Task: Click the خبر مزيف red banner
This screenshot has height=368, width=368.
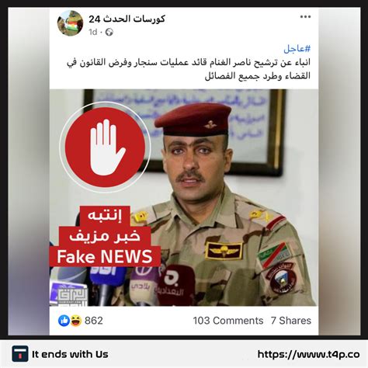Action: pos(105,237)
